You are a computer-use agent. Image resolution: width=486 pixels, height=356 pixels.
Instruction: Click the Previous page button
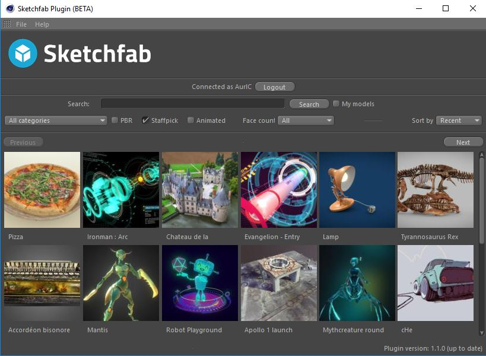coord(23,142)
